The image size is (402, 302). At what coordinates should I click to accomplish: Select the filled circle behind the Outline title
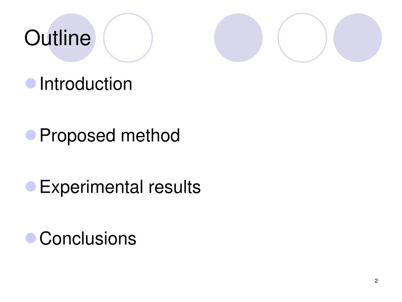tap(71, 38)
